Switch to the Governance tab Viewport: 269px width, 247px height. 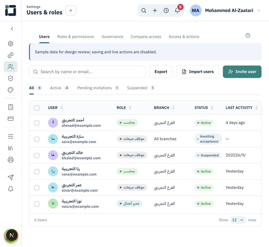click(113, 37)
